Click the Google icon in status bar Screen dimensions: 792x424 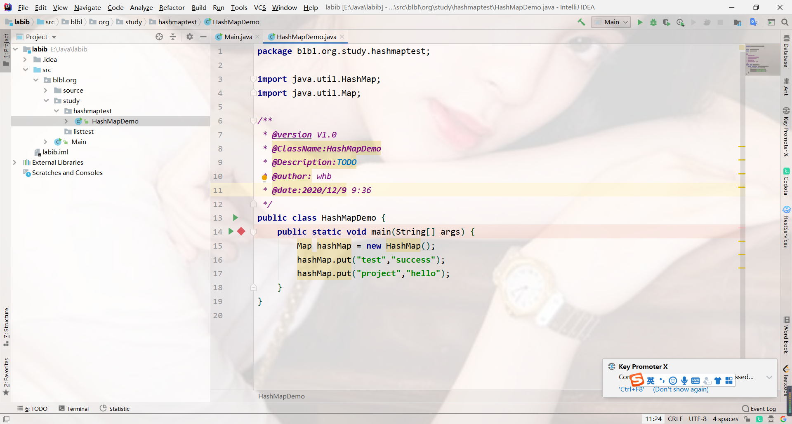tap(783, 419)
